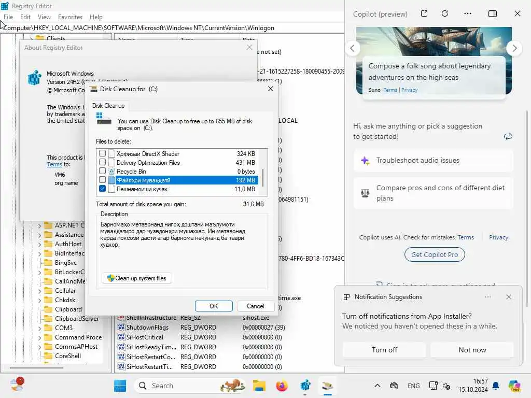Open File Explorer from taskbar
Image resolution: width=531 pixels, height=398 pixels.
pos(259,386)
